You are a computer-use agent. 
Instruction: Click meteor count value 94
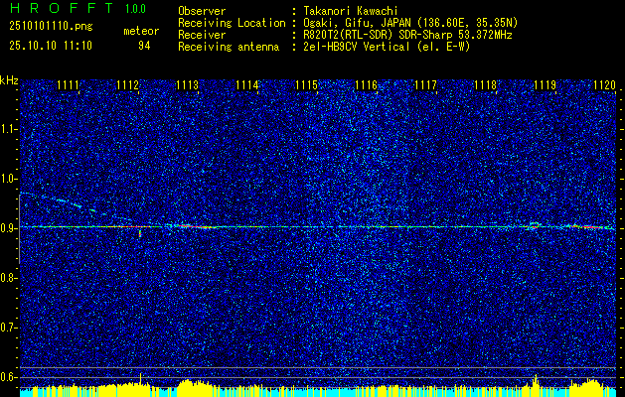tap(144, 46)
